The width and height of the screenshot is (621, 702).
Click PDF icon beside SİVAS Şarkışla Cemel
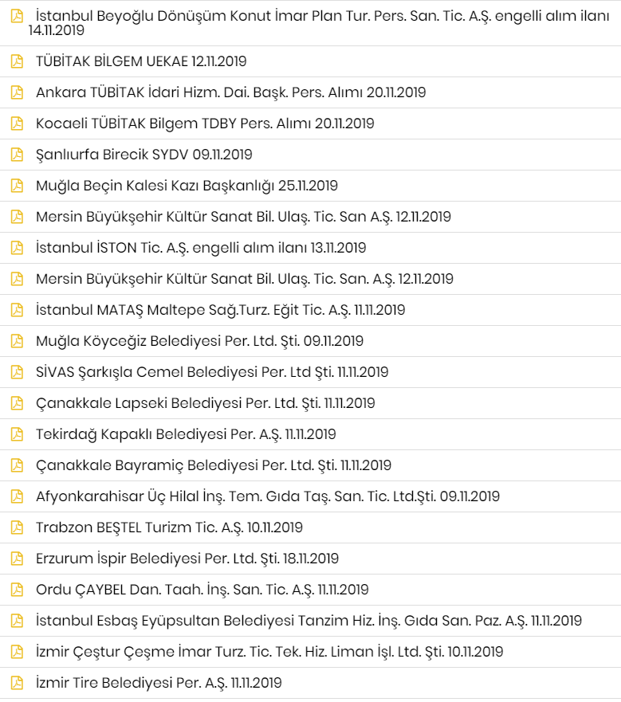17,371
